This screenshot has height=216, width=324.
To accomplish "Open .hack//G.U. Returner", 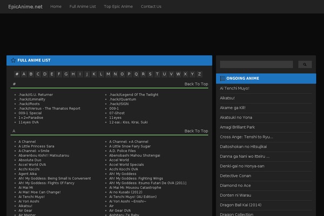I will tap(36, 94).
